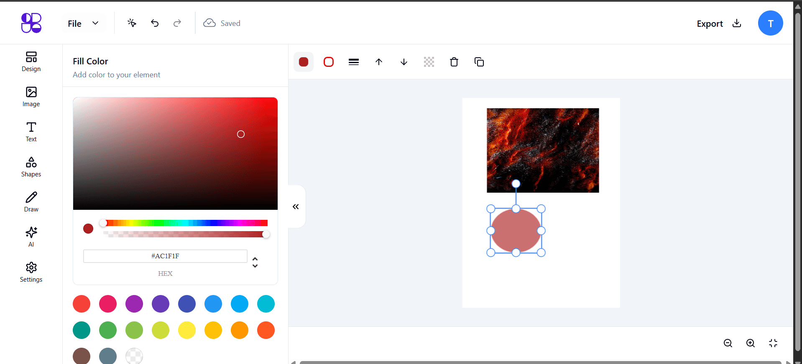Open the Shapes tab in sidebar
The image size is (802, 364).
tap(31, 167)
